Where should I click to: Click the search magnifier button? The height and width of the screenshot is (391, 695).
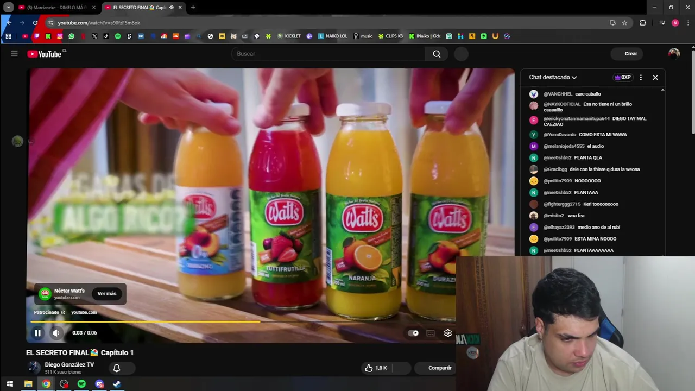click(x=437, y=54)
